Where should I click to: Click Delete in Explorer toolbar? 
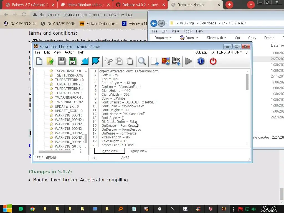(269, 38)
